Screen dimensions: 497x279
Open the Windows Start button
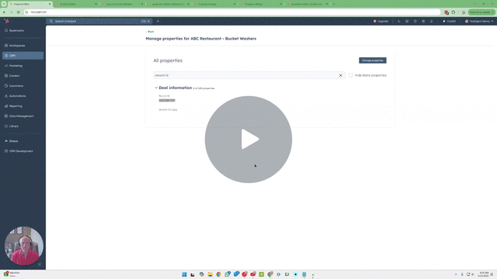point(184,274)
